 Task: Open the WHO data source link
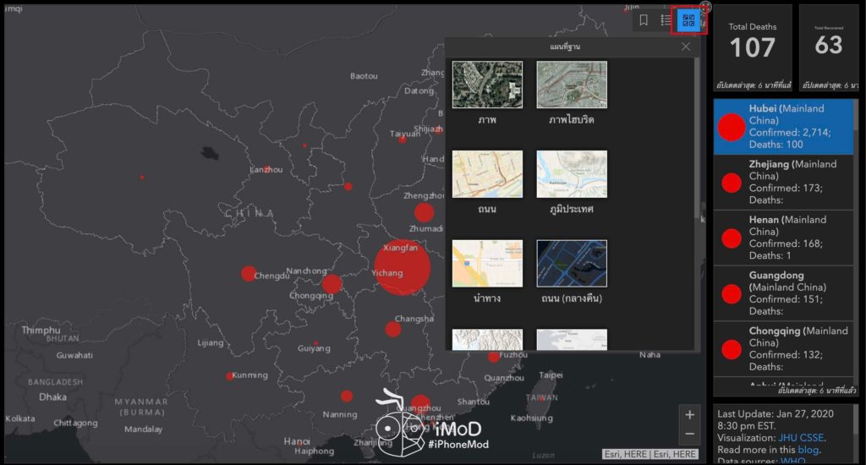(792, 461)
